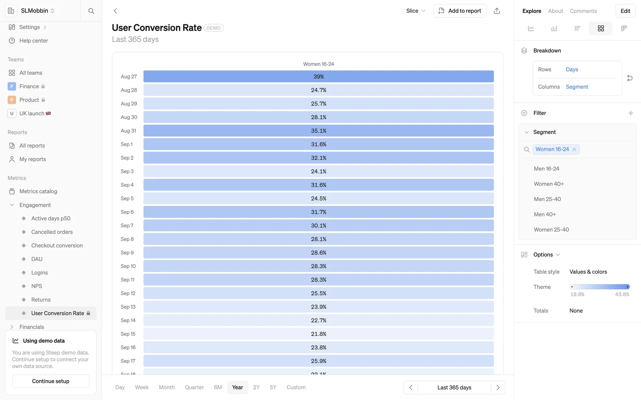Choose horizontal bar chart icon

click(577, 28)
